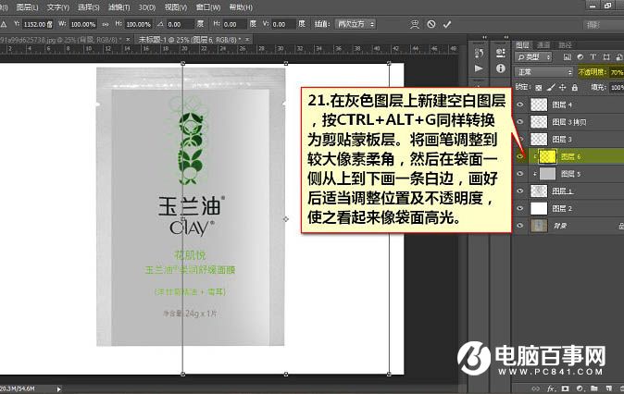Close the jpg document tab

[x=128, y=40]
